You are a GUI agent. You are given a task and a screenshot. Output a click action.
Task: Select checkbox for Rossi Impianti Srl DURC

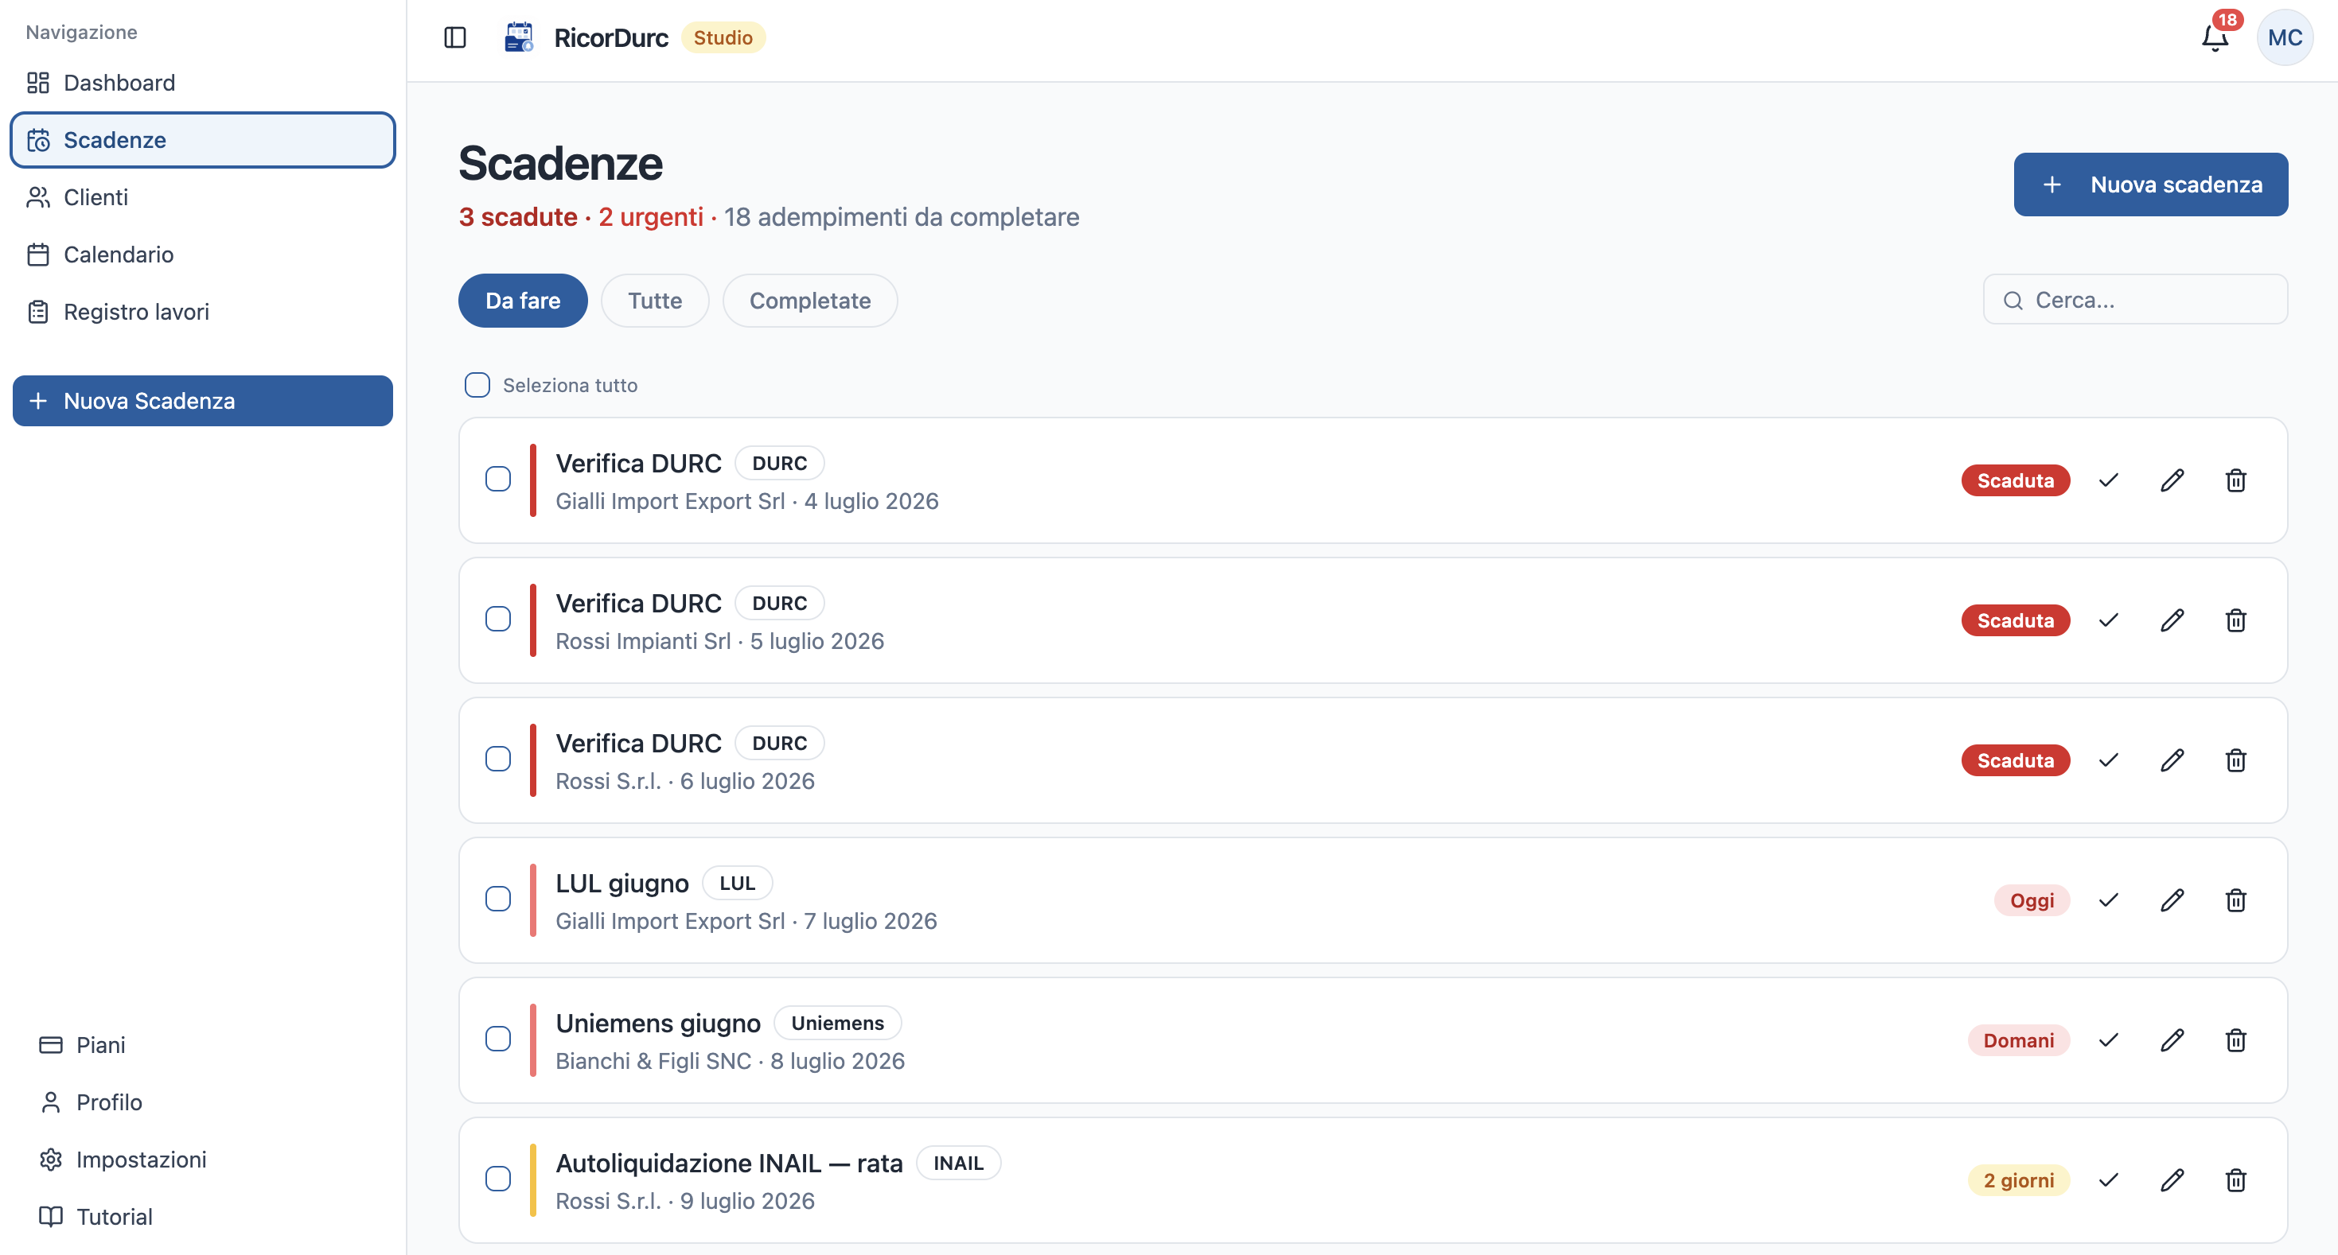point(498,619)
